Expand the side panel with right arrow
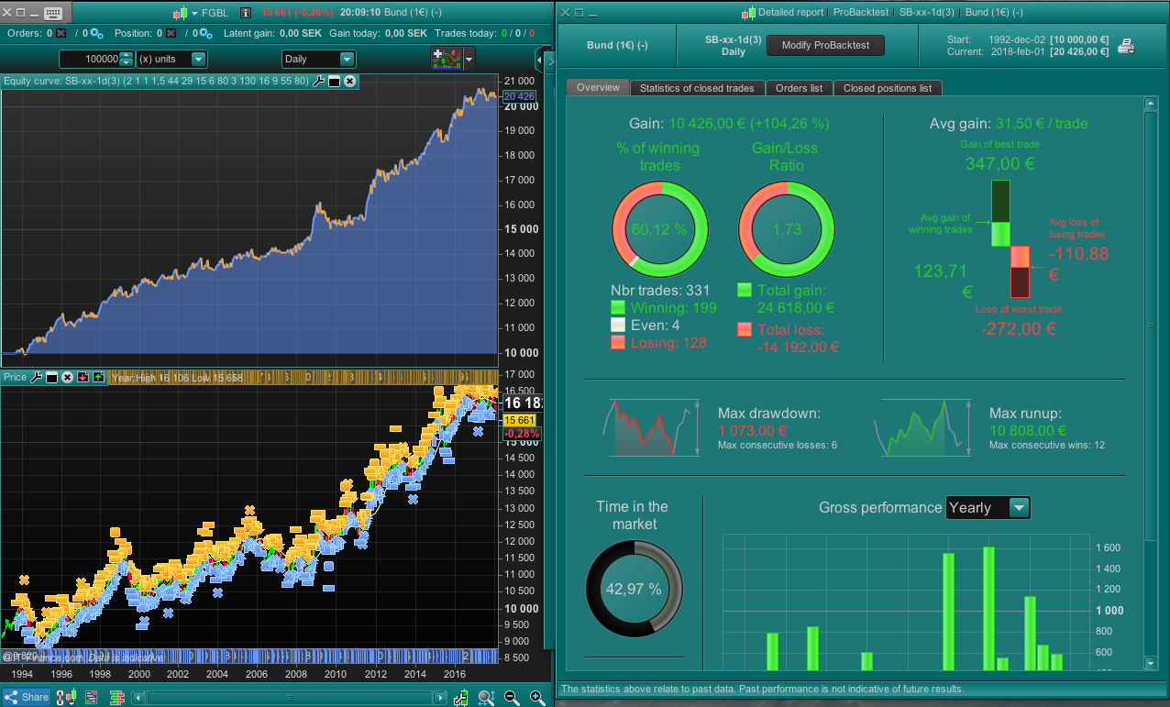This screenshot has width=1170, height=707. pos(551,61)
